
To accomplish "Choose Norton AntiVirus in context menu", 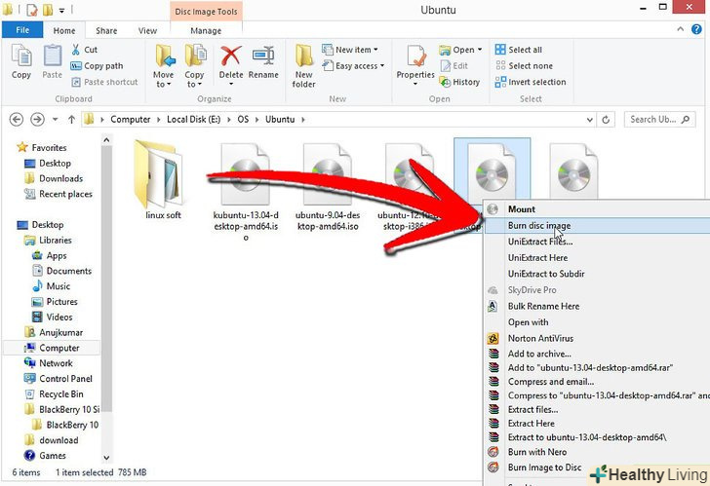I will click(597, 338).
